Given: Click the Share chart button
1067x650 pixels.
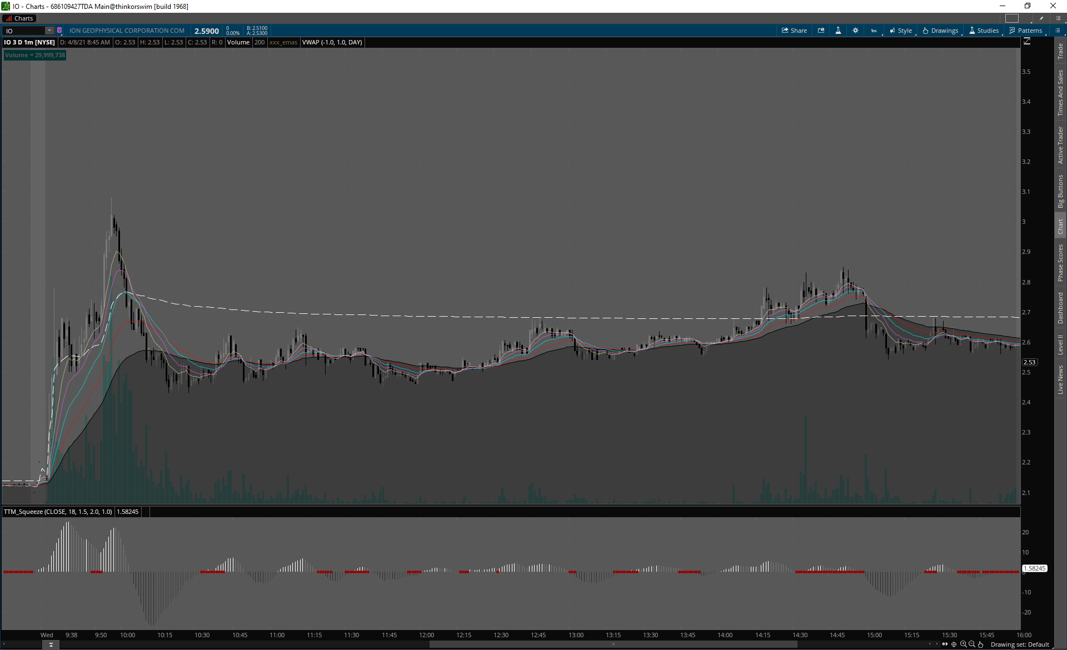Looking at the screenshot, I should pos(794,31).
